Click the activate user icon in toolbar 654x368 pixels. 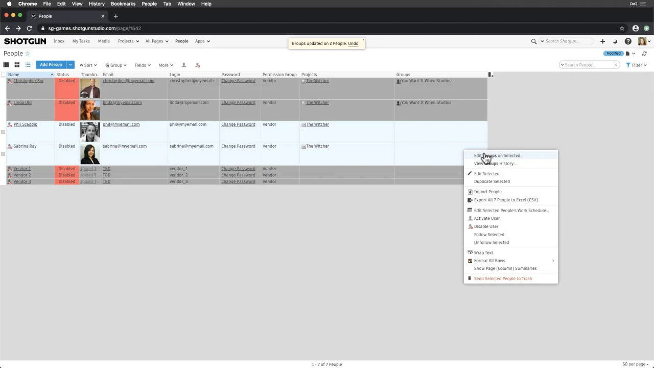[x=184, y=65]
